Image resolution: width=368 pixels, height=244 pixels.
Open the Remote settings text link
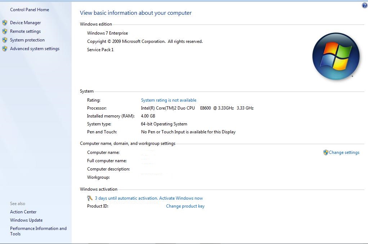coord(25,31)
